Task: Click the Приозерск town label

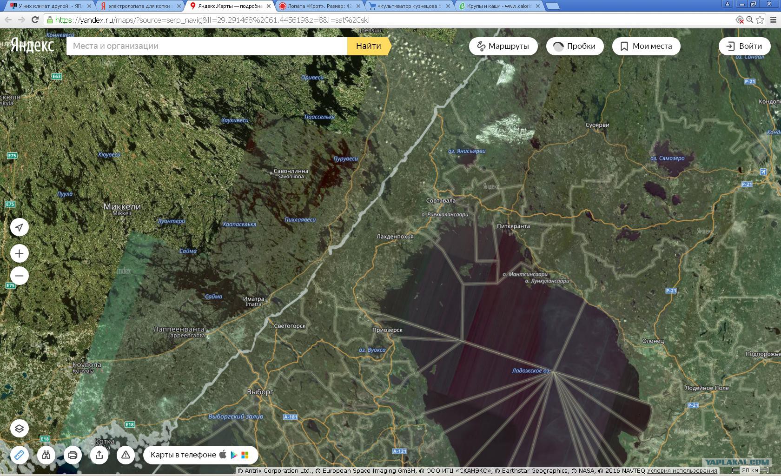Action: (x=387, y=330)
